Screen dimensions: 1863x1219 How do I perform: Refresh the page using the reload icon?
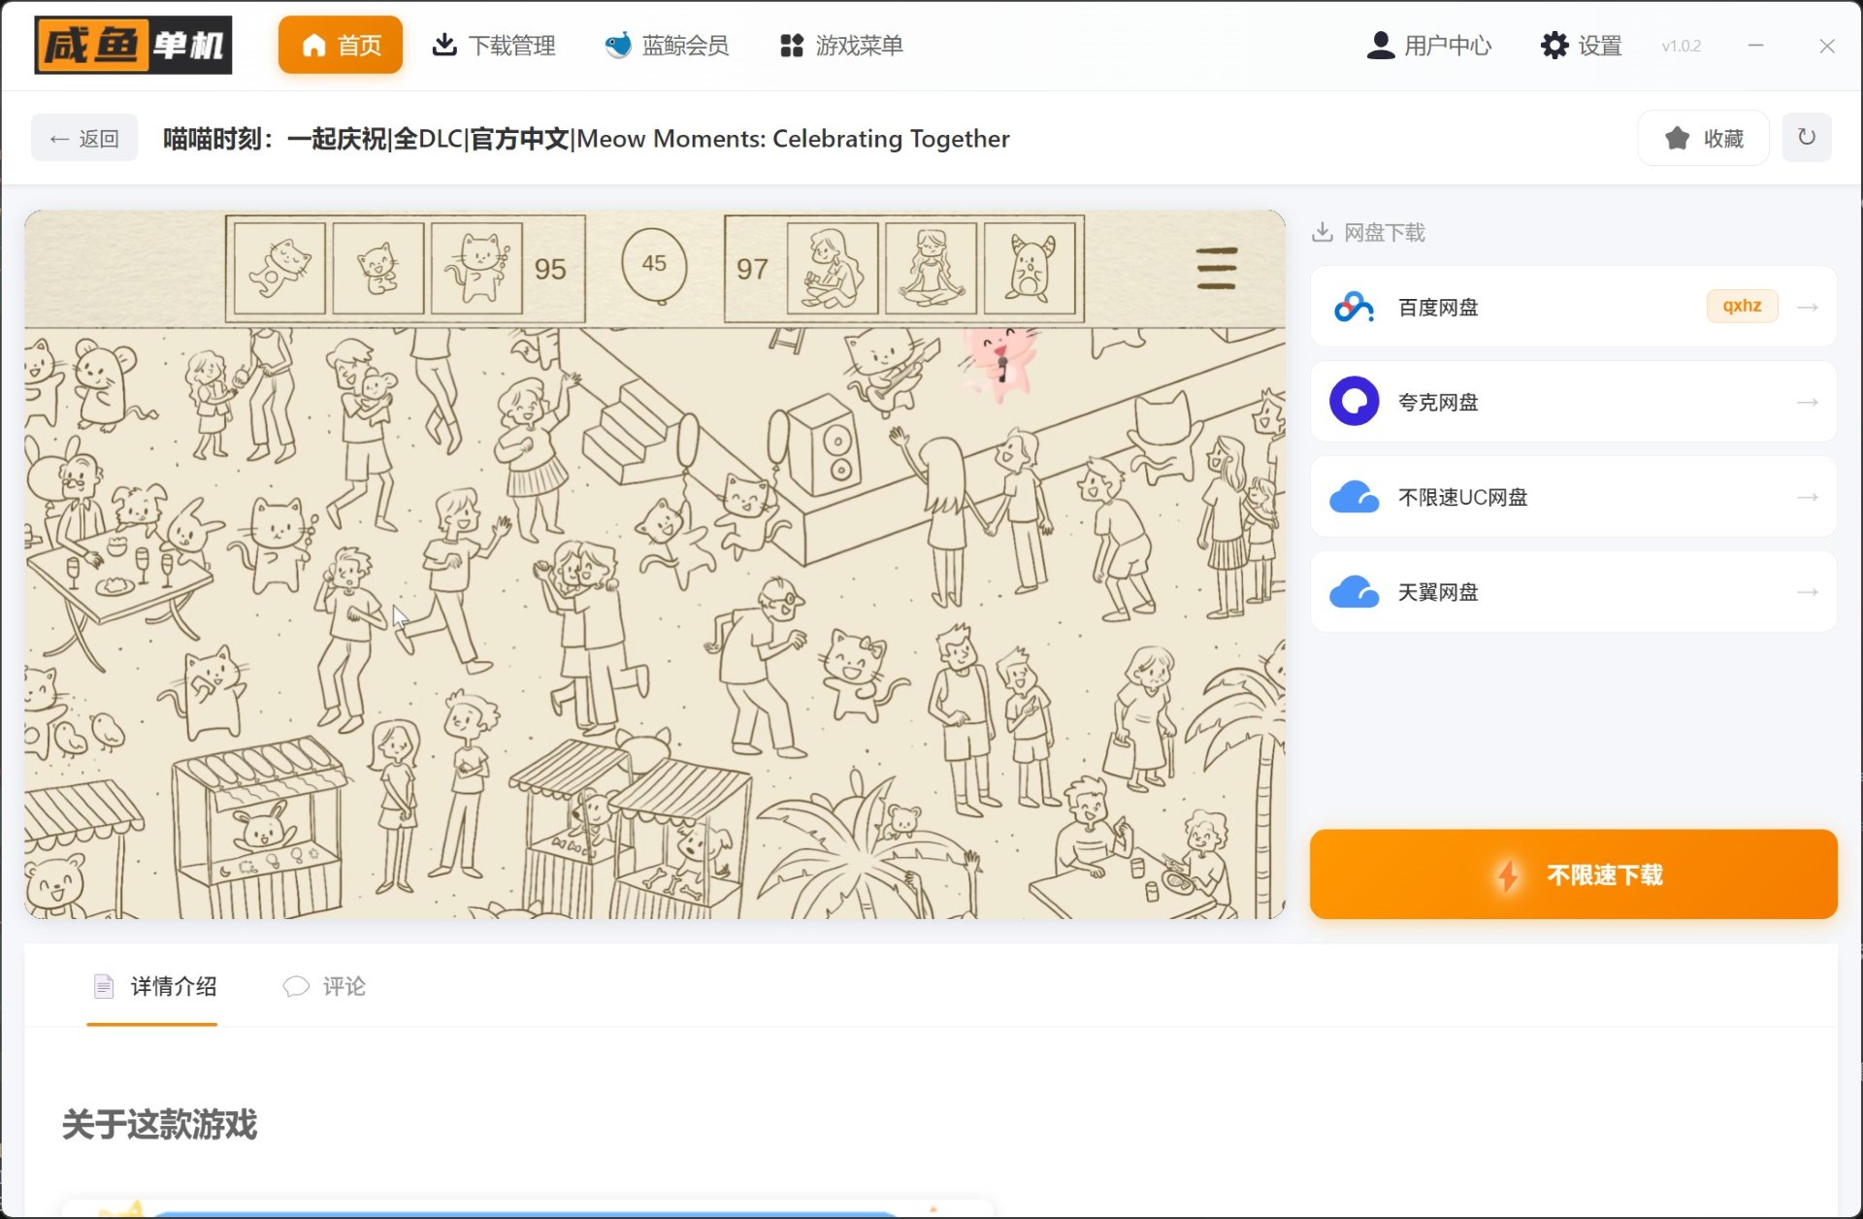[1807, 137]
